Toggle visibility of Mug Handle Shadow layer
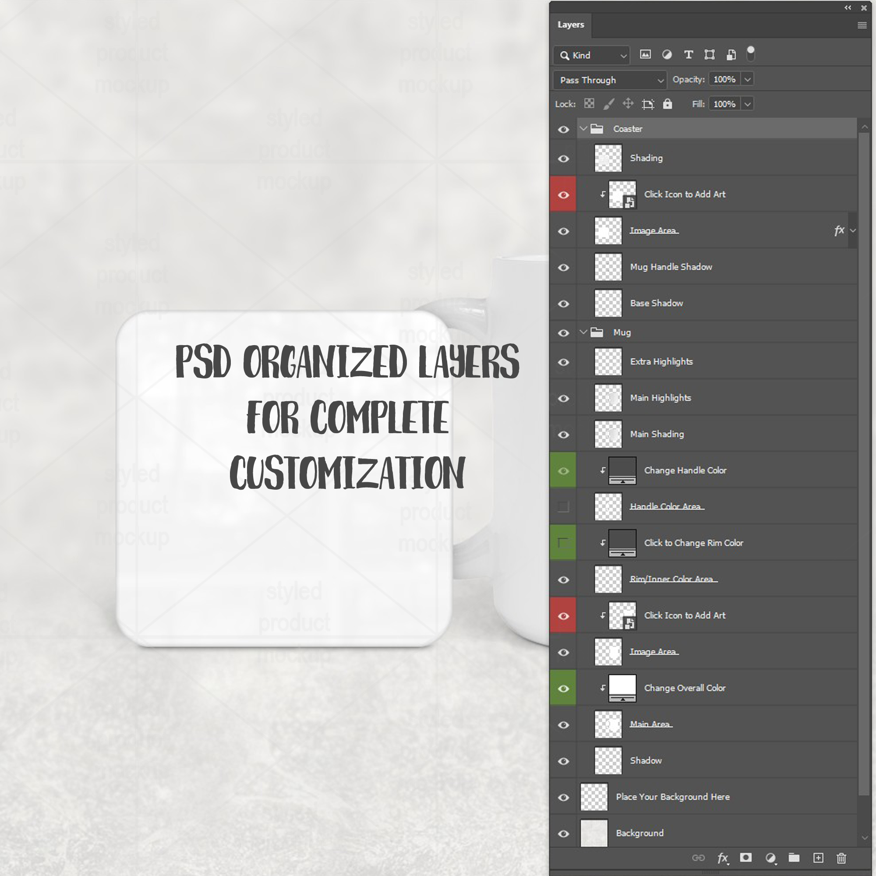The width and height of the screenshot is (876, 876). (563, 267)
